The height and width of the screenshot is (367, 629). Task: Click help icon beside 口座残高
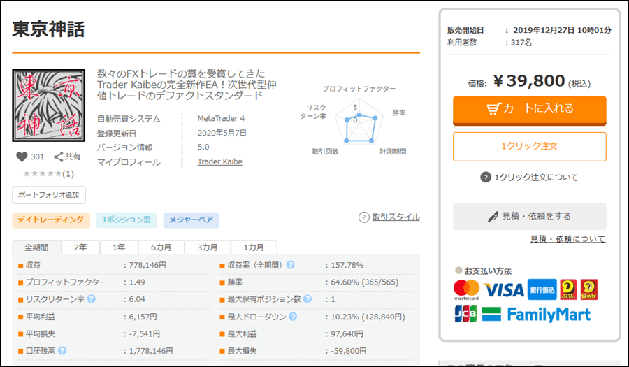[x=62, y=350]
